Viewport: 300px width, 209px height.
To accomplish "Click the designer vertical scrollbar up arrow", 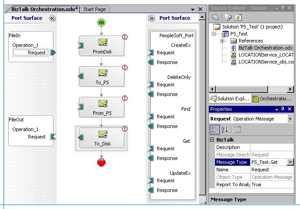I will [202, 17].
